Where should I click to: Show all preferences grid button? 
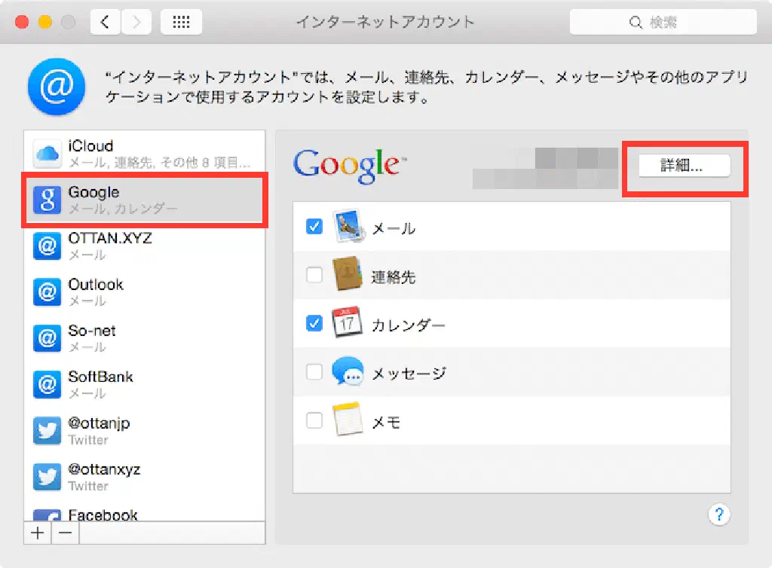[181, 23]
